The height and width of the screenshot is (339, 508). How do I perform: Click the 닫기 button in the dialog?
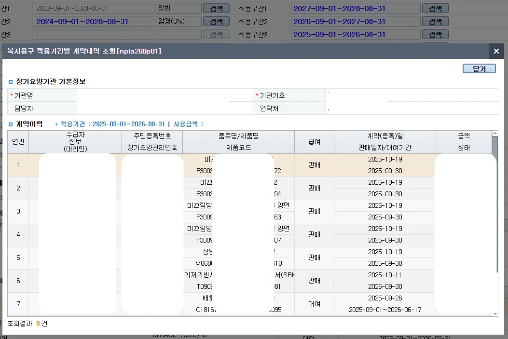pyautogui.click(x=479, y=69)
